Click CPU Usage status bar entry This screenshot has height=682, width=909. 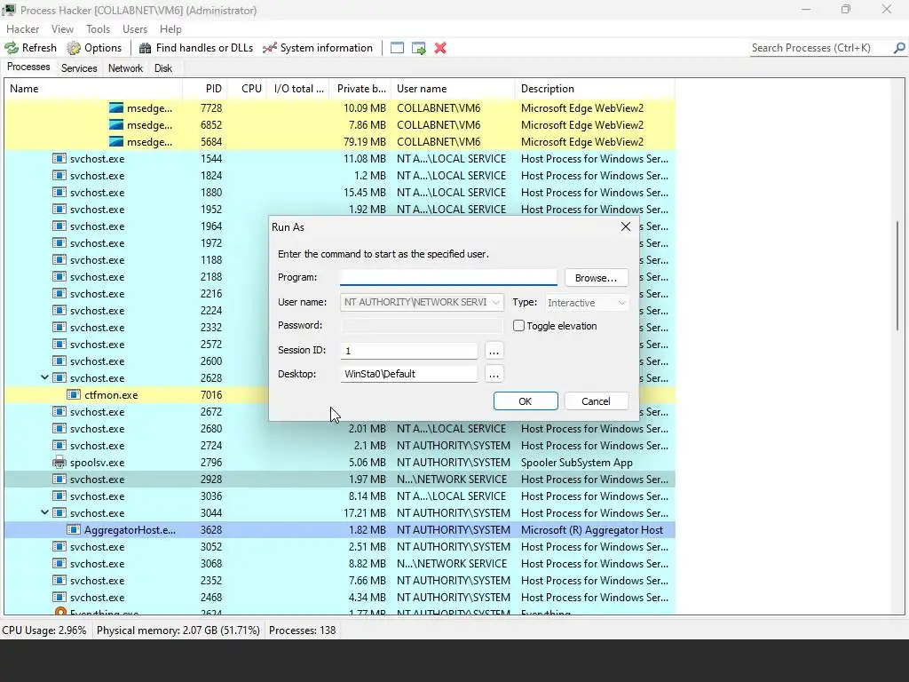pyautogui.click(x=44, y=630)
